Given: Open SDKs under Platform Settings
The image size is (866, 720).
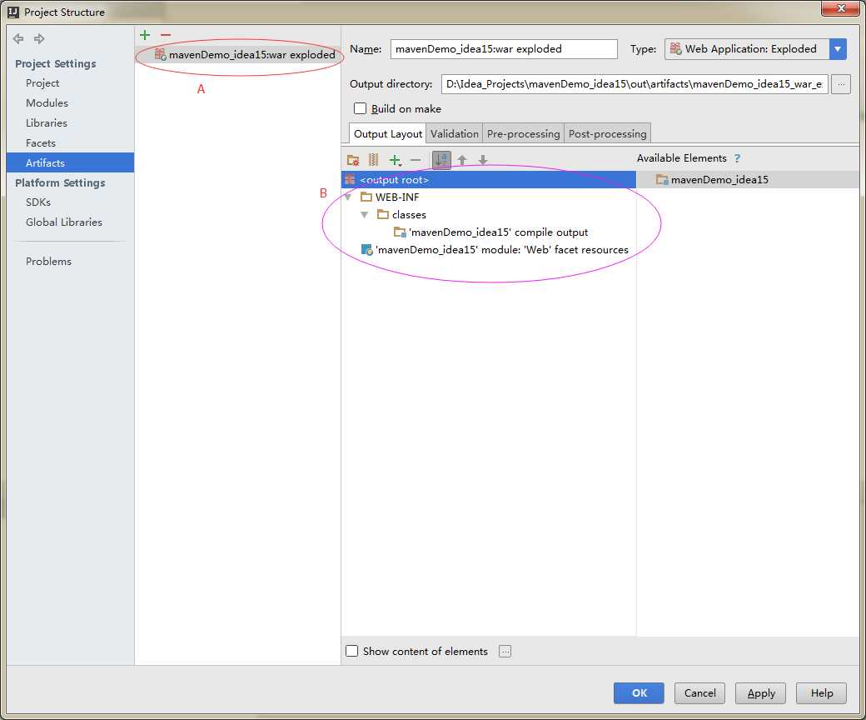Looking at the screenshot, I should 38,202.
